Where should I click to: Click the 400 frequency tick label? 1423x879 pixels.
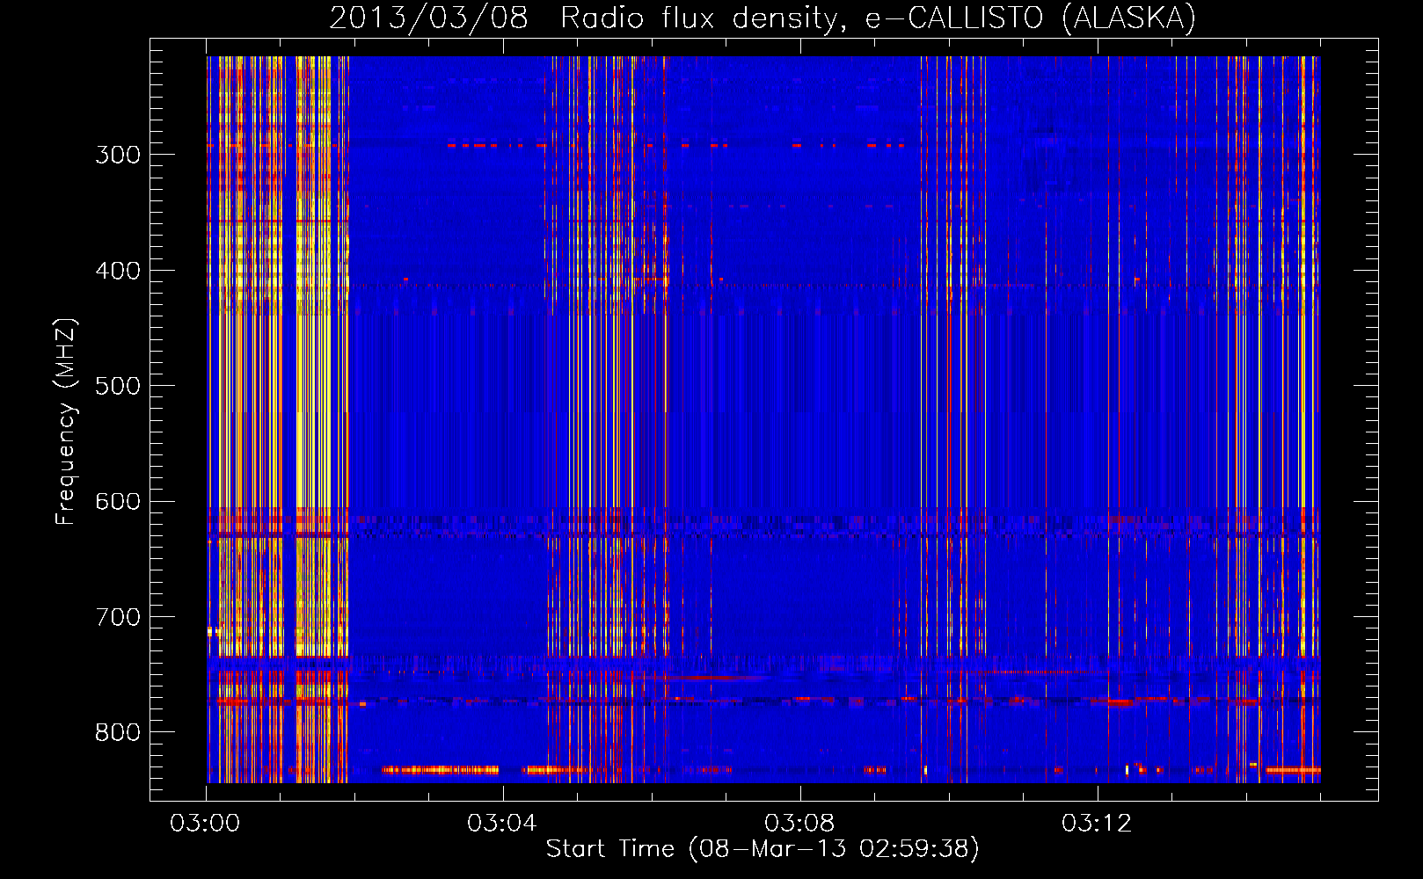click(x=118, y=271)
